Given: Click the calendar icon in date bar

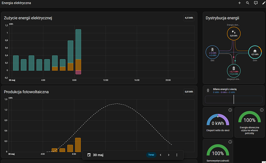Looking at the screenshot, I should [x=89, y=155].
